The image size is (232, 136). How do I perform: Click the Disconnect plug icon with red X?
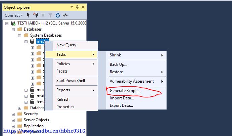pyautogui.click(x=36, y=15)
